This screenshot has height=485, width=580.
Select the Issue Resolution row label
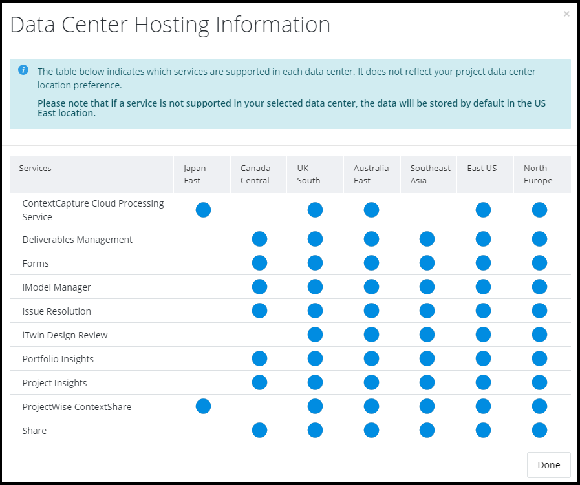pyautogui.click(x=57, y=311)
